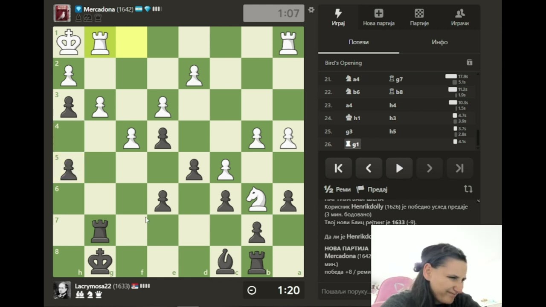Go to white's move 24 king h1
The image size is (546, 307).
coord(352,118)
